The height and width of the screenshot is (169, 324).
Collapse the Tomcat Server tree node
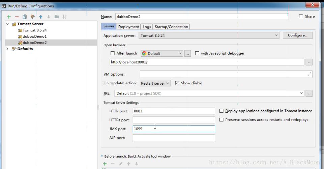(x=8, y=24)
